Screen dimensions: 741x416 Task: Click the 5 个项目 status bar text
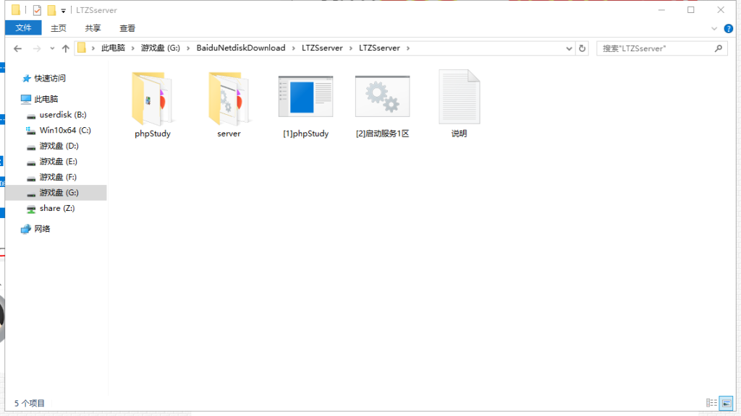coord(29,403)
